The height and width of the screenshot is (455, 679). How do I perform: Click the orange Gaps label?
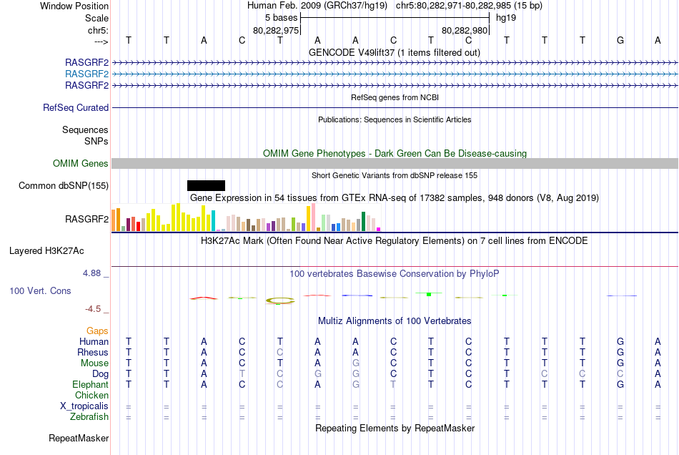pyautogui.click(x=97, y=331)
